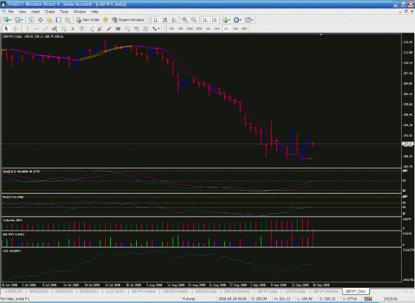Toggle chart auto scroll
Viewport: 415px width, 303px height.
click(x=205, y=20)
